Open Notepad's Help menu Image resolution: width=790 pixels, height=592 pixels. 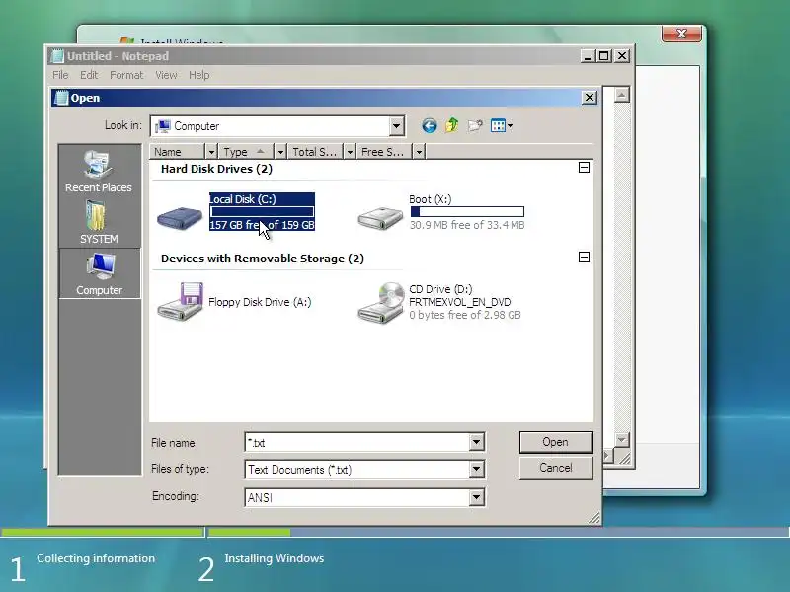tap(199, 75)
